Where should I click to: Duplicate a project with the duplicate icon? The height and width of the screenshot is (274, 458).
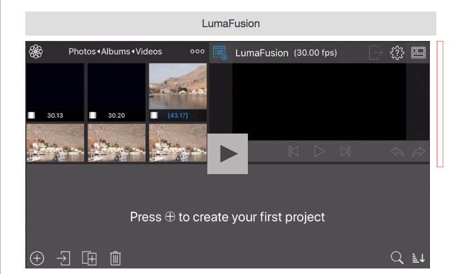(89, 258)
